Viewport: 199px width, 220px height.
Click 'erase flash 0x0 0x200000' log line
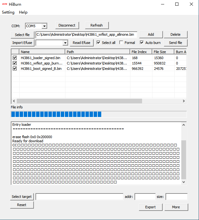[x=32, y=137]
